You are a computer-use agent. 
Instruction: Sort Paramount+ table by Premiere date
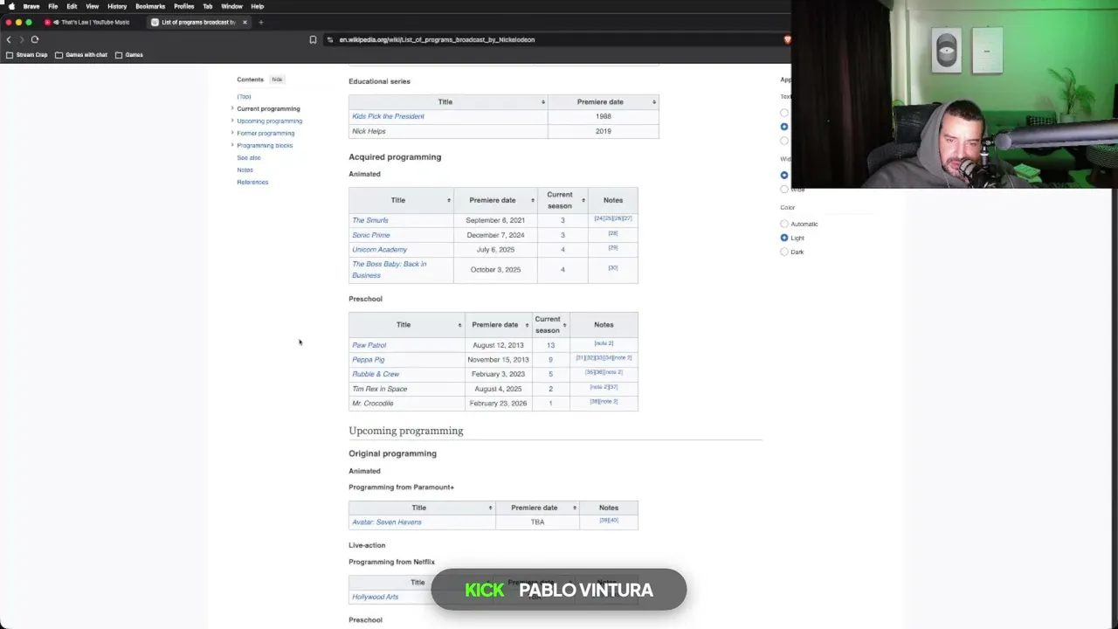(x=575, y=508)
